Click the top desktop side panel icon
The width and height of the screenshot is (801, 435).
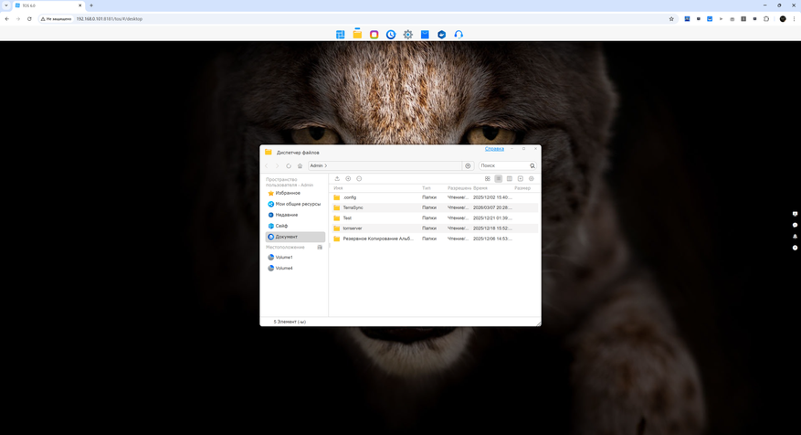[795, 214]
